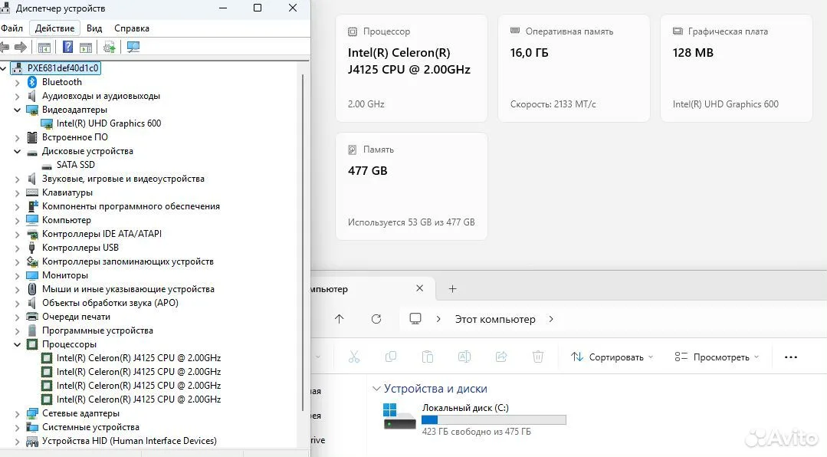Open the Сортировать dropdown
The height and width of the screenshot is (457, 827).
(612, 357)
